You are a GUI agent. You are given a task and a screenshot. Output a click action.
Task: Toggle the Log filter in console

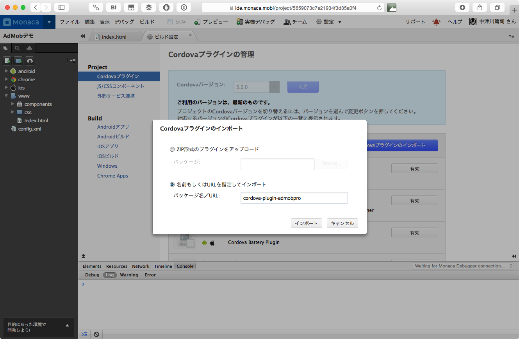coord(110,275)
